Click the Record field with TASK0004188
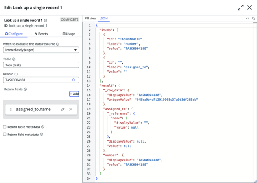The width and height of the screenshot is (257, 183). click(x=41, y=80)
